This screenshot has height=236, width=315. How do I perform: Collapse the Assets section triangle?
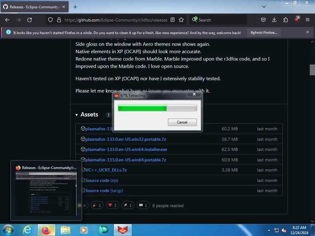(x=77, y=115)
